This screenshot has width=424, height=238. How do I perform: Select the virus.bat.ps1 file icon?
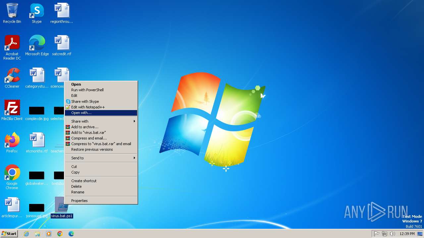pos(62,208)
